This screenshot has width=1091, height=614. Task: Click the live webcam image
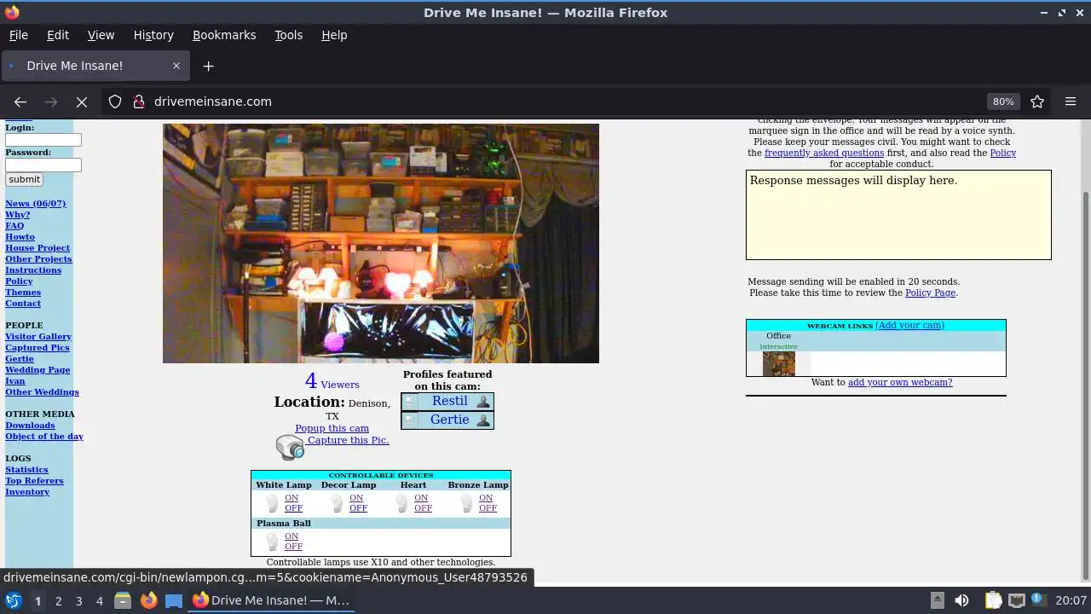tap(381, 243)
